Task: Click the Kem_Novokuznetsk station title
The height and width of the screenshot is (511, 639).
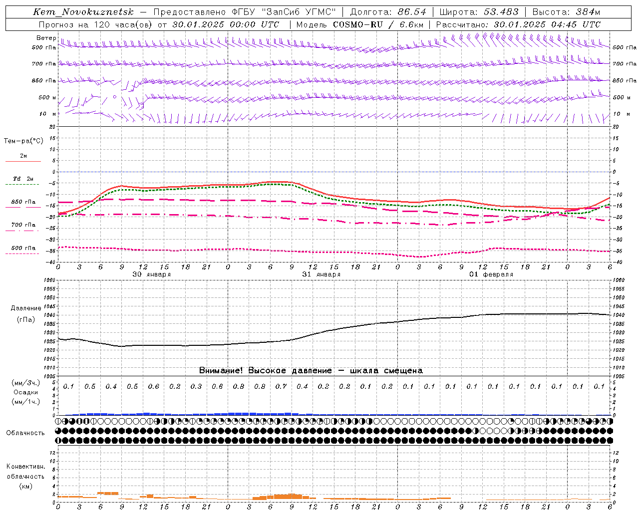Action: (x=83, y=12)
